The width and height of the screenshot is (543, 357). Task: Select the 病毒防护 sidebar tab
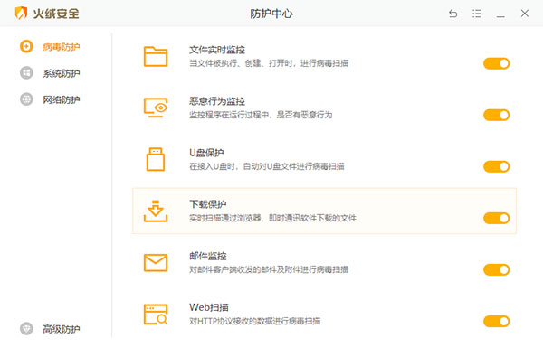click(x=50, y=46)
